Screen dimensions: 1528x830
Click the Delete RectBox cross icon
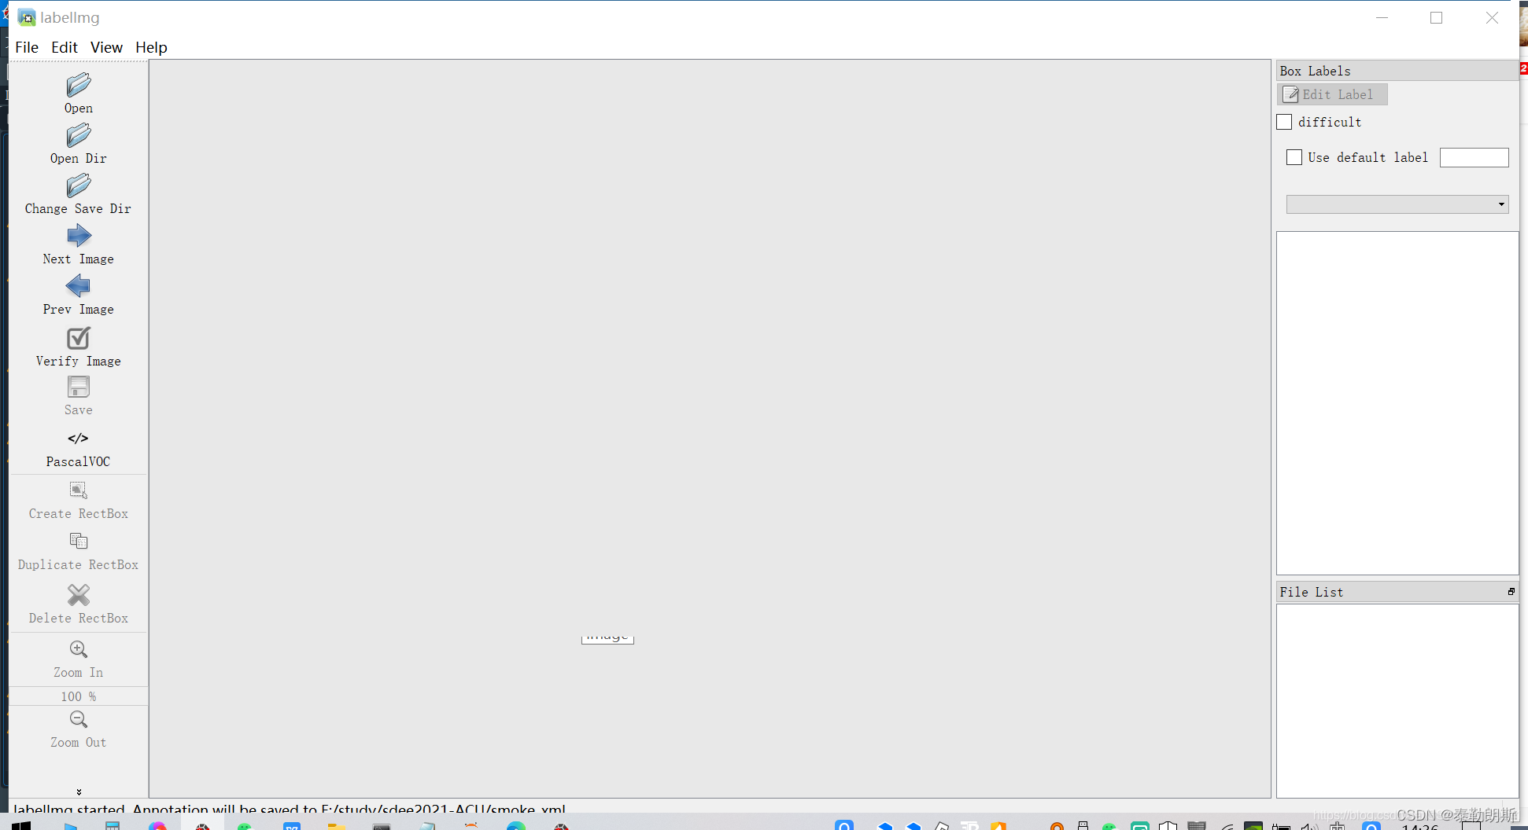point(79,594)
